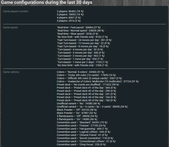Click the '2 players: 86462 (76 %)' line

click(70, 11)
